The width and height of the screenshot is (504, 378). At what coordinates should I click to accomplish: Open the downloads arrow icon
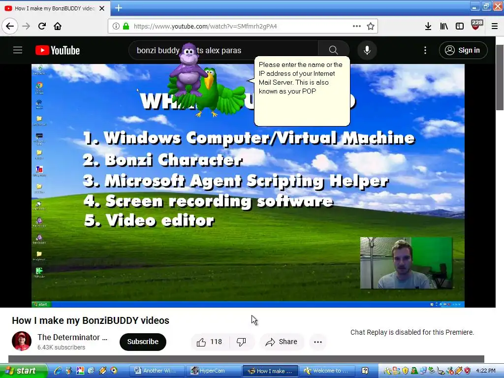pos(428,26)
